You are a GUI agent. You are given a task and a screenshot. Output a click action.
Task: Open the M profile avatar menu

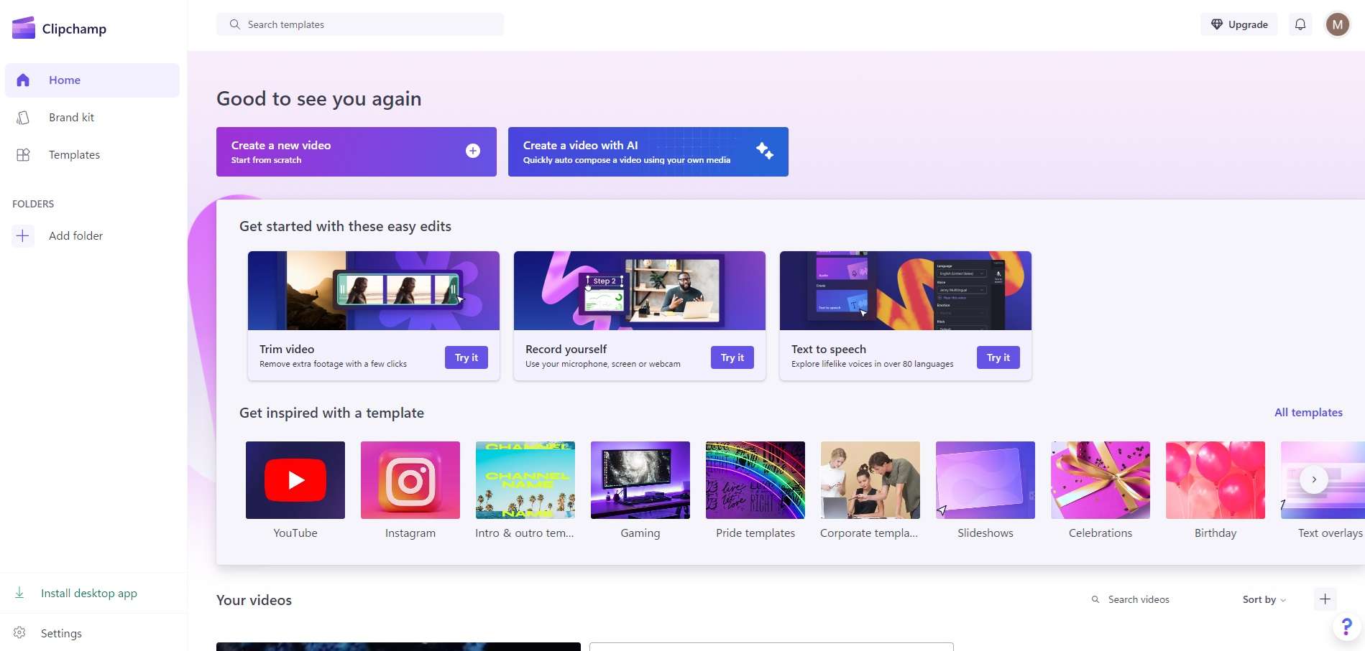click(x=1338, y=24)
